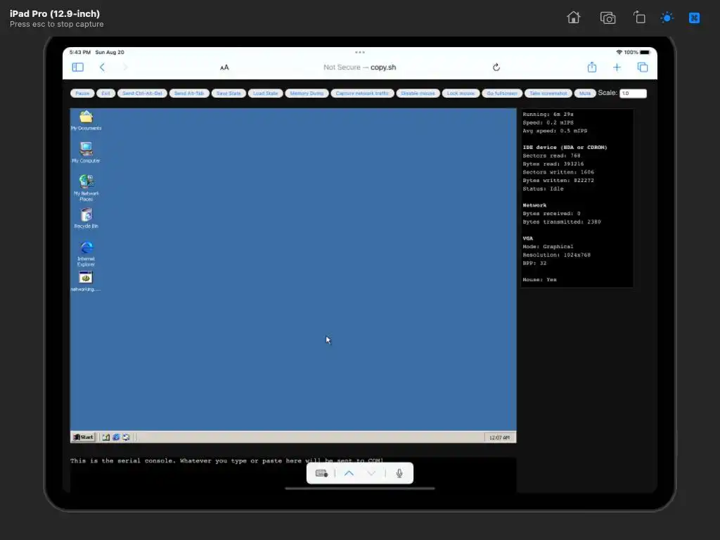Click the Show Desktop quick launch icon

pyautogui.click(x=106, y=437)
